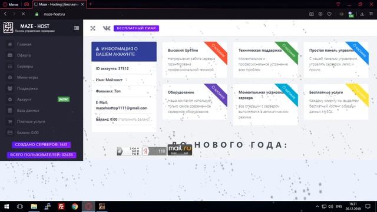Click the СОЗДАНО СЕРВЕРОВ: 1431 badge

[41, 145]
